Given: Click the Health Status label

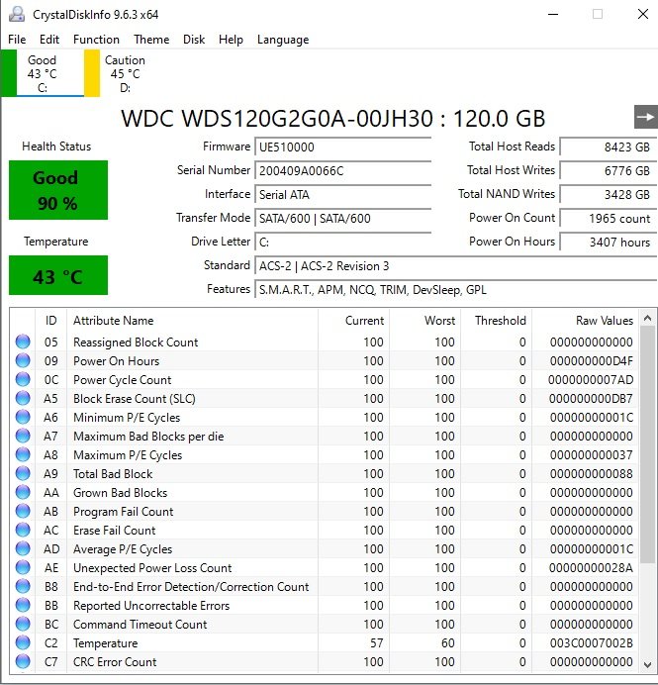Looking at the screenshot, I should tap(56, 147).
